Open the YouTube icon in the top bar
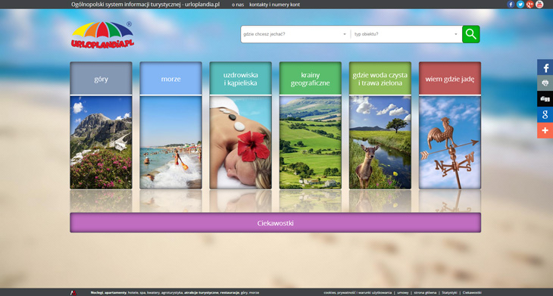This screenshot has height=296, width=553. 539,5
